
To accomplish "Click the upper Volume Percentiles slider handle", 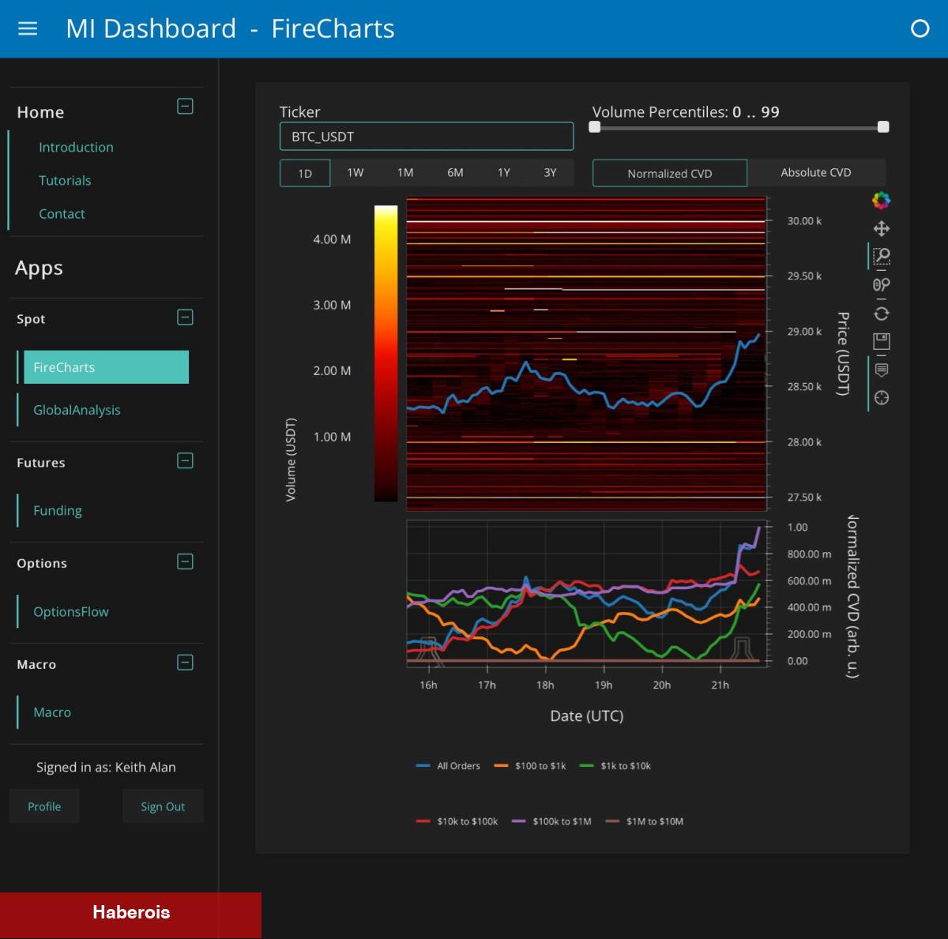I will click(883, 126).
